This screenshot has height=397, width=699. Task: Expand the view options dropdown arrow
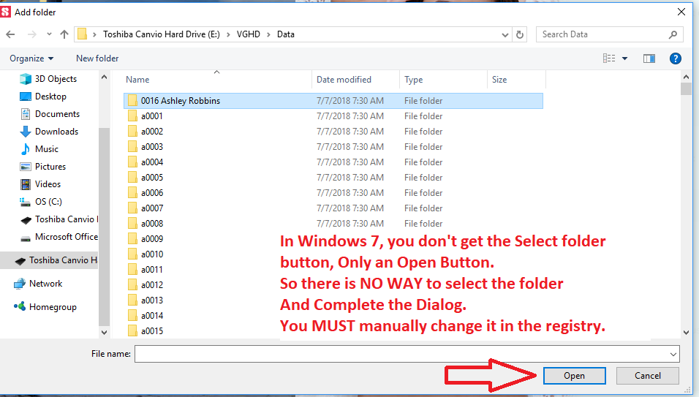pos(624,58)
